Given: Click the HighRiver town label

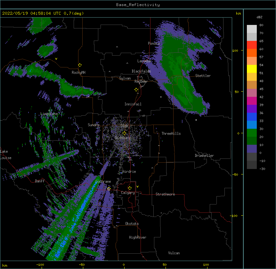Looking at the screenshot, I should click(138, 237).
